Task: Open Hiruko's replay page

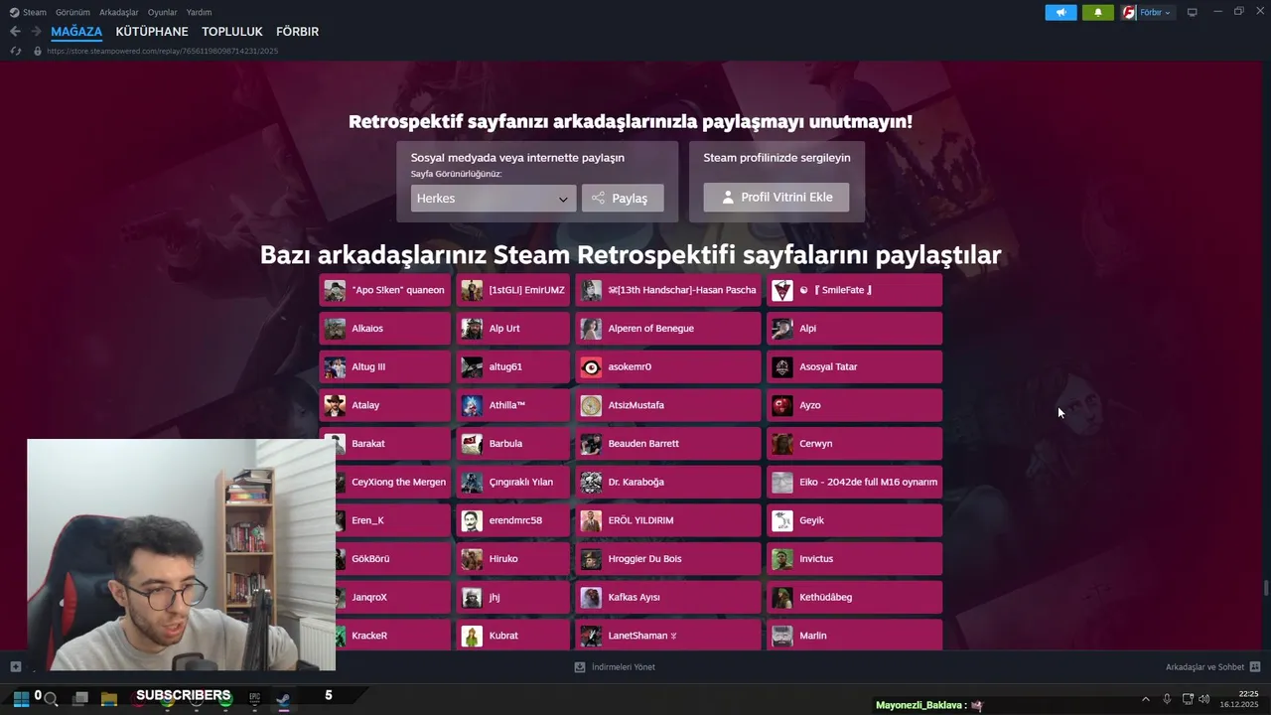Action: coord(513,559)
